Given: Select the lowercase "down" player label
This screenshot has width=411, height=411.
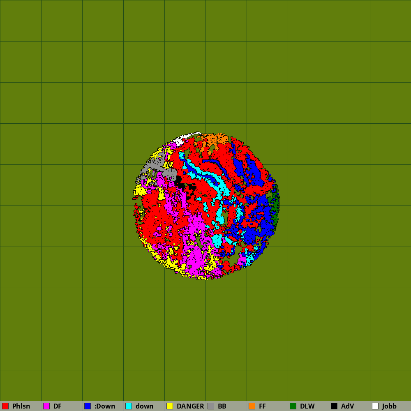Looking at the screenshot, I should click(144, 406).
